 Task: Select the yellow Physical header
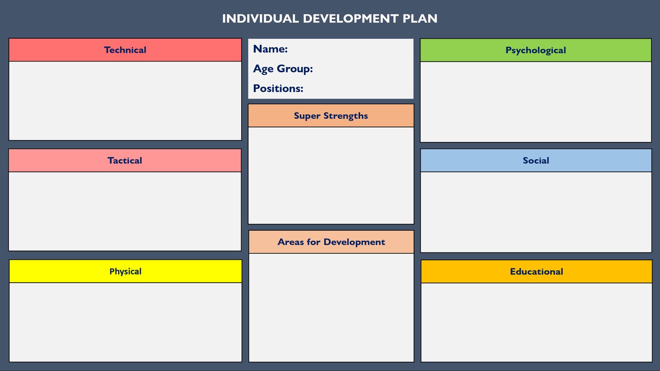coord(125,271)
